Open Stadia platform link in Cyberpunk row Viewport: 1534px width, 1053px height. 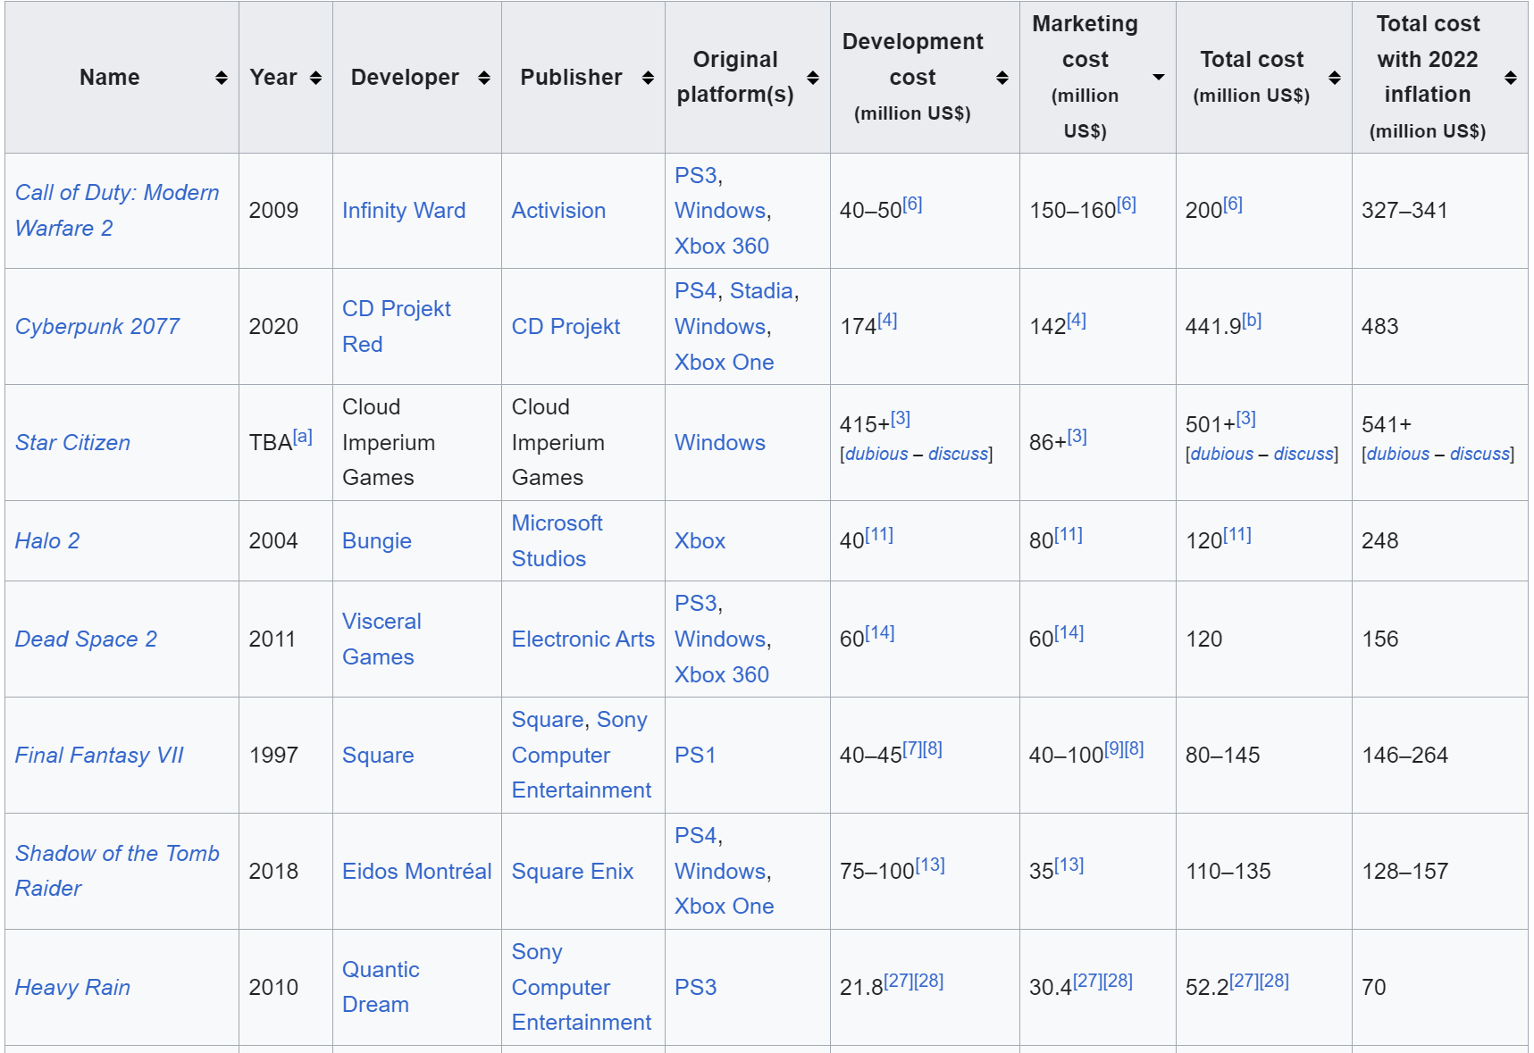click(x=761, y=291)
